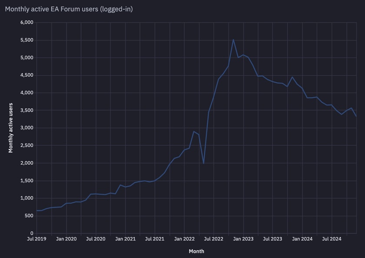Click the '3,000' y-axis tick label

point(27,128)
